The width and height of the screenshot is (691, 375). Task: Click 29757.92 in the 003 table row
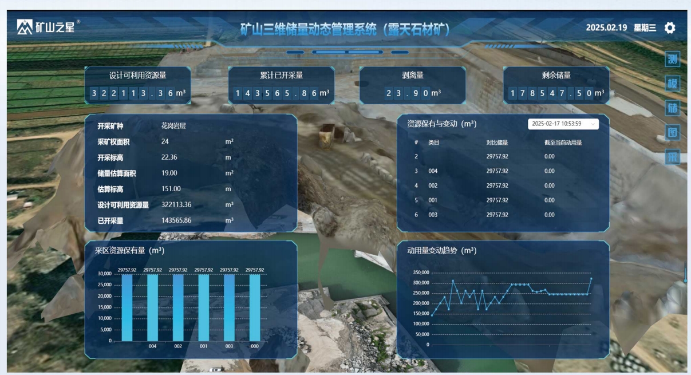pos(497,215)
